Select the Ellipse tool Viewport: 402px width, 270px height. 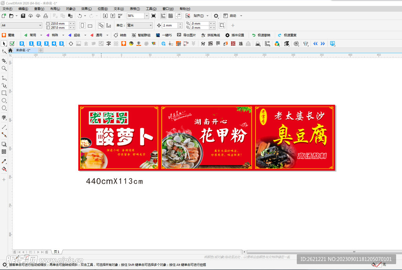[4, 100]
